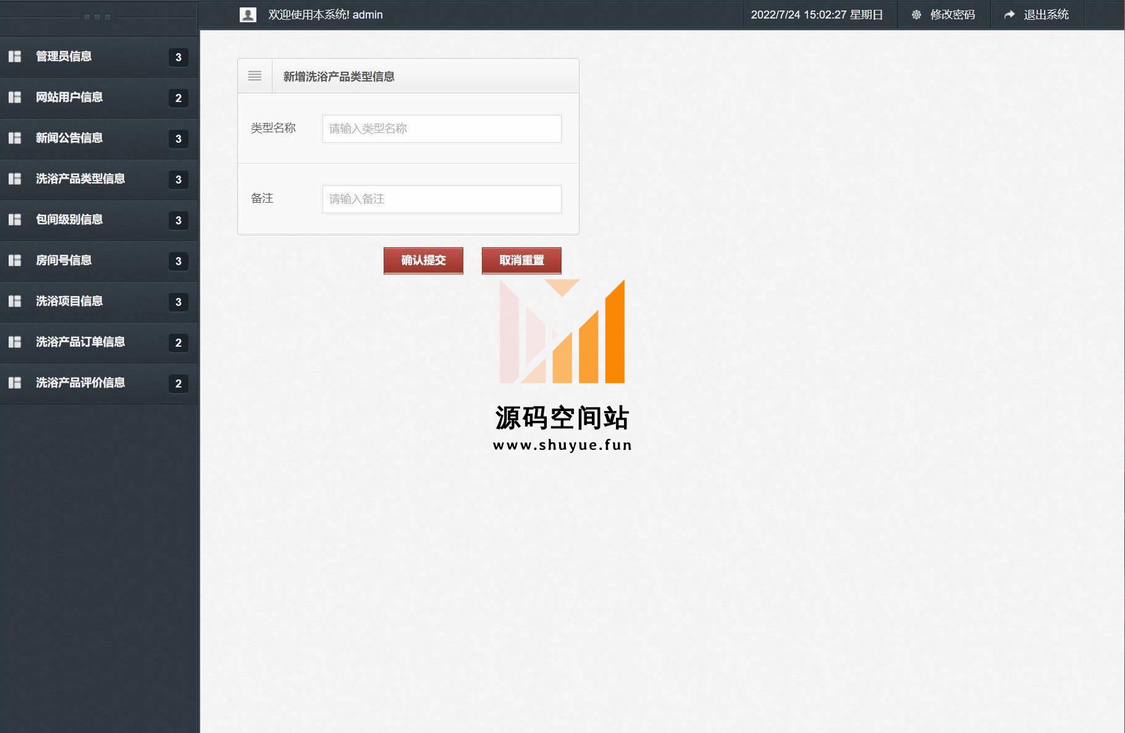
Task: Click the admin user avatar icon
Action: (x=248, y=15)
